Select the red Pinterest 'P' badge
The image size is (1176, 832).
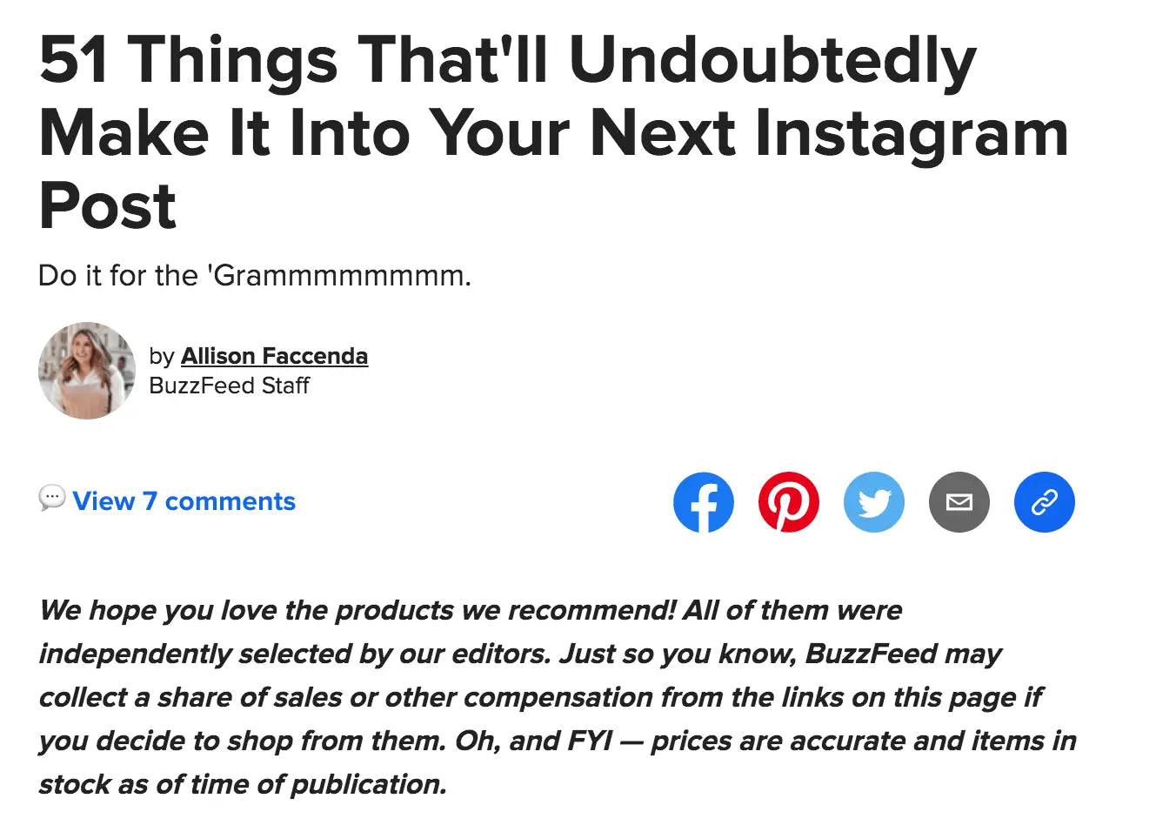tap(789, 502)
